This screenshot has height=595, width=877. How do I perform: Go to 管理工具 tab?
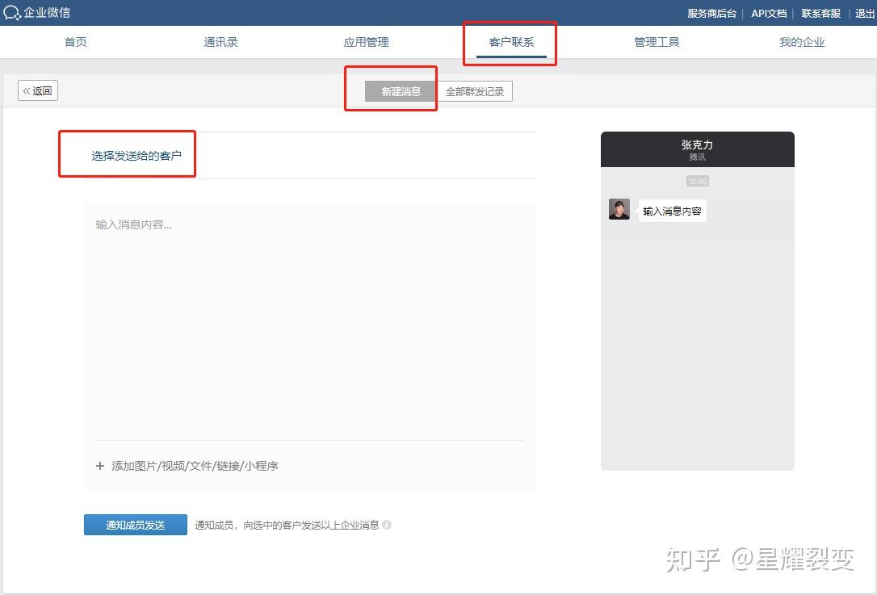pos(657,42)
